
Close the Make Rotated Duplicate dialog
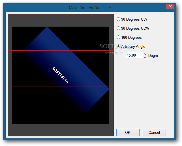pos(170,7)
